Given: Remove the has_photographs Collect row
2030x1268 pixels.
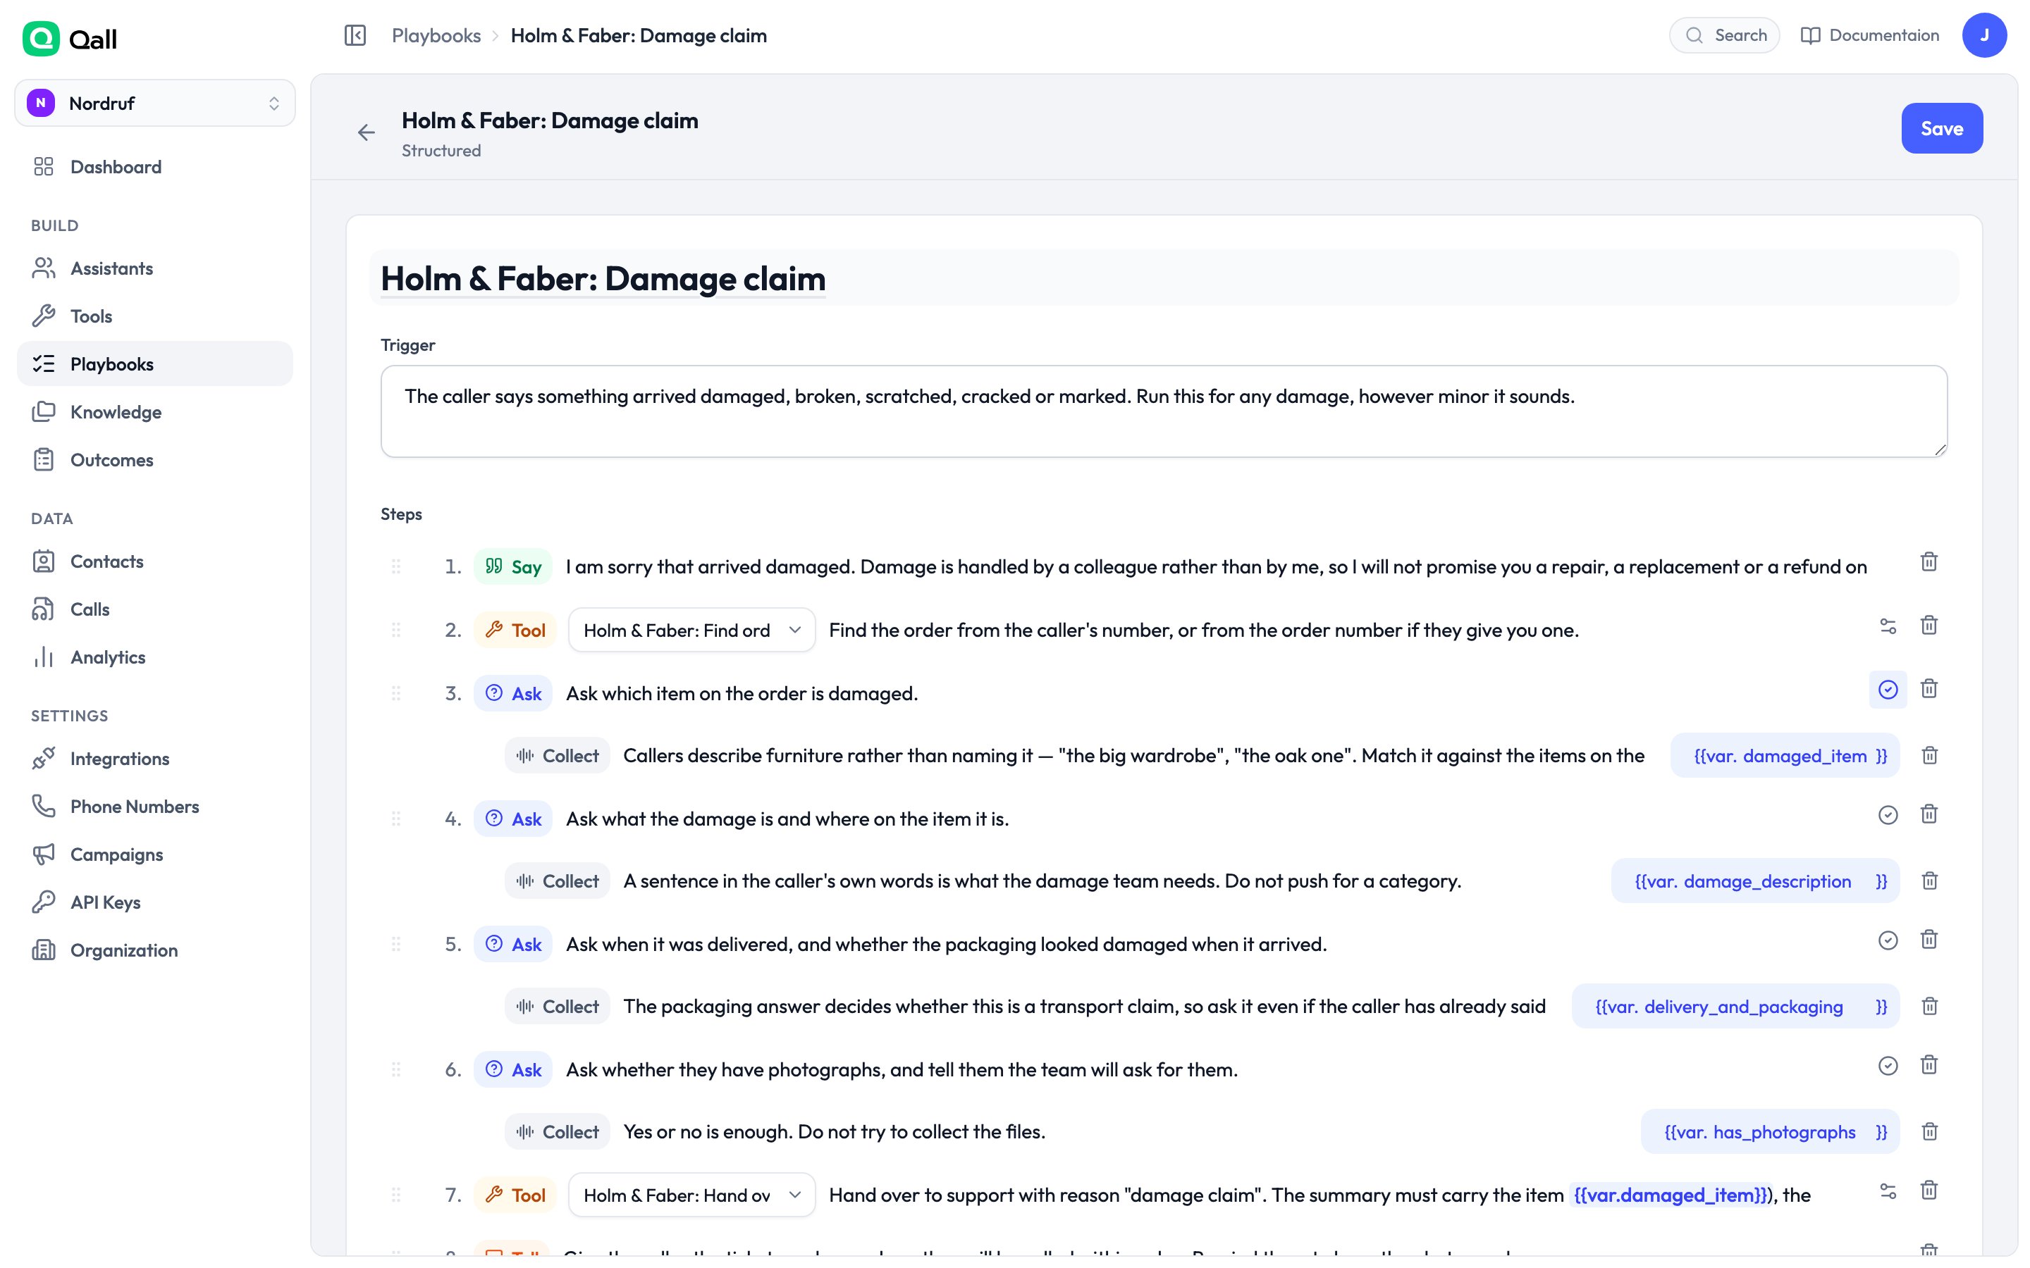Looking at the screenshot, I should [1929, 1131].
